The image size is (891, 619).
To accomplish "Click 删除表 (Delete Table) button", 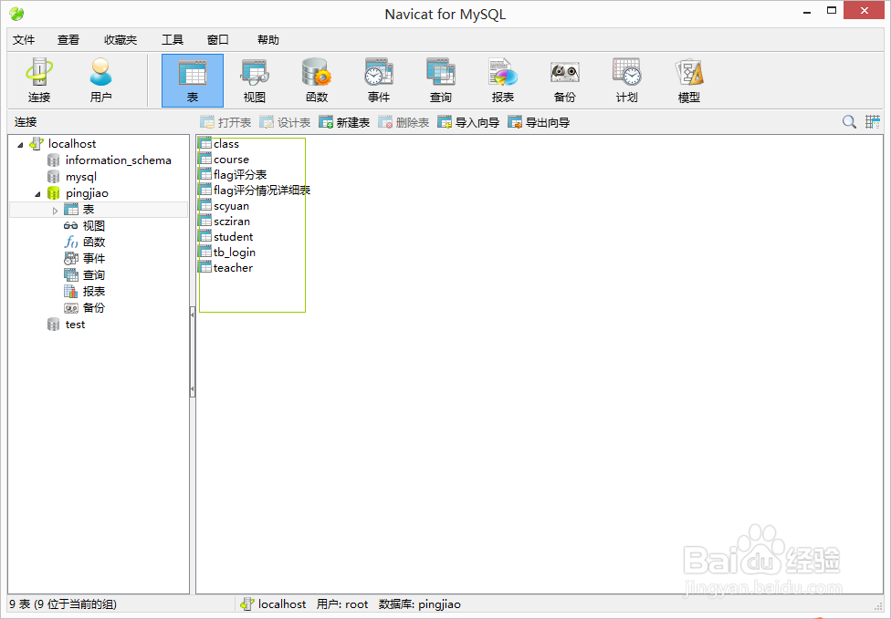I will (404, 122).
